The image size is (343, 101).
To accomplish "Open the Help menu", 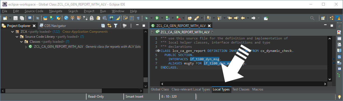I will pyautogui.click(x=133, y=11).
